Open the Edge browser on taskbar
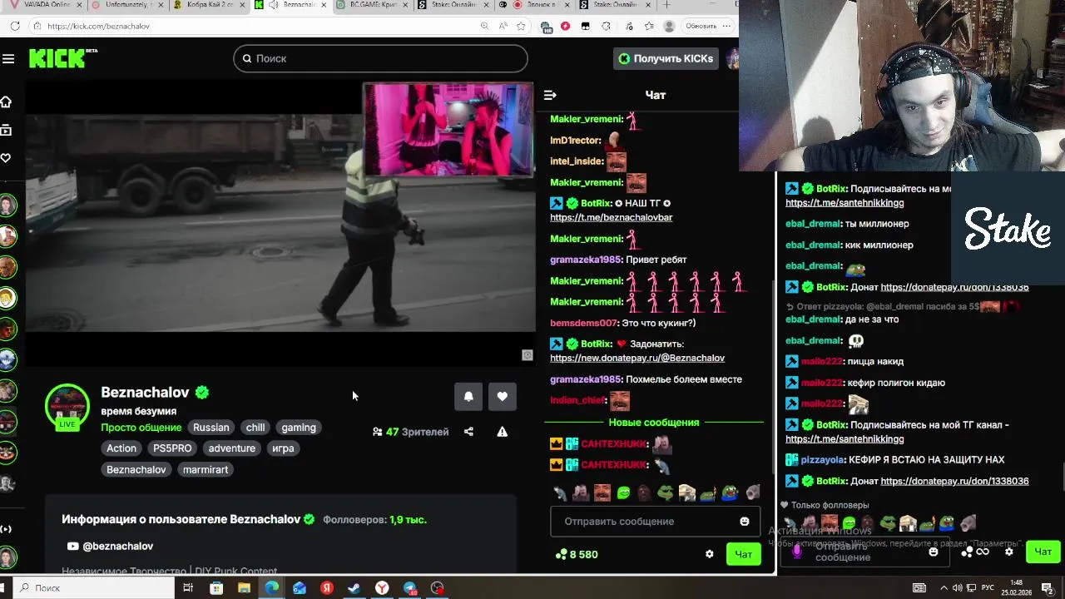Viewport: 1065px width, 599px height. coord(272,588)
